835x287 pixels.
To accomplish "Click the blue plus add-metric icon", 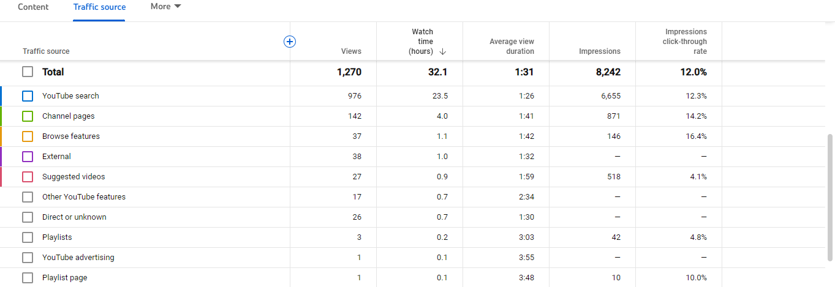I will tap(290, 42).
